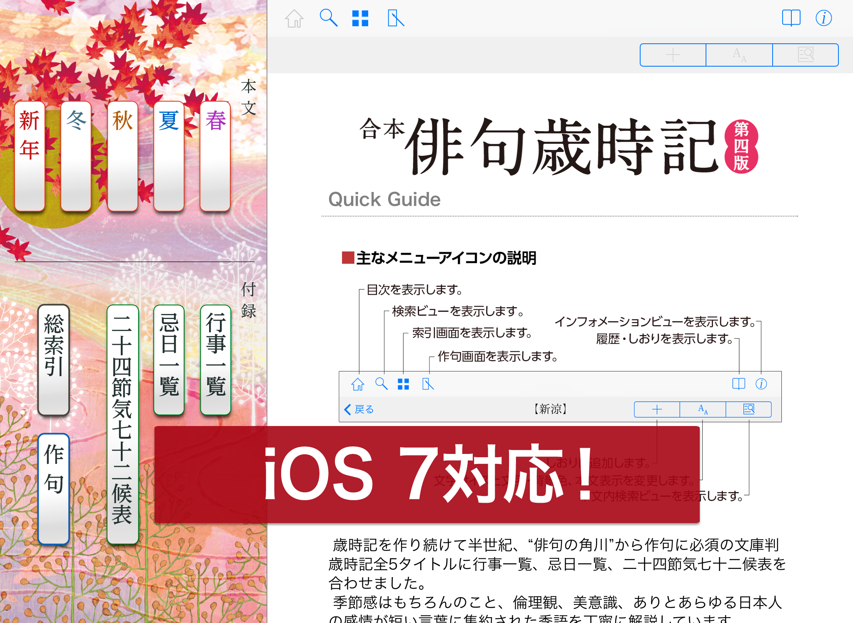Open 二十四節気七十二候表 table
The width and height of the screenshot is (853, 623).
tap(122, 424)
